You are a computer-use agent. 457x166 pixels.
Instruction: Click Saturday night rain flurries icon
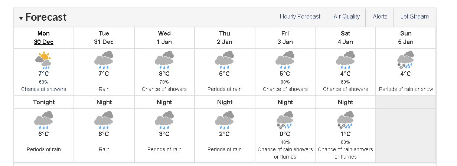coord(345,121)
